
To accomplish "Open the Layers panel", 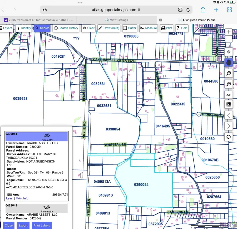I will (x=6, y=28).
